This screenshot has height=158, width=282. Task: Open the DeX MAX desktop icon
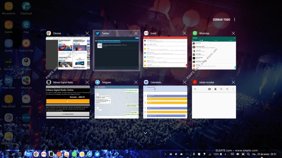tap(9, 64)
